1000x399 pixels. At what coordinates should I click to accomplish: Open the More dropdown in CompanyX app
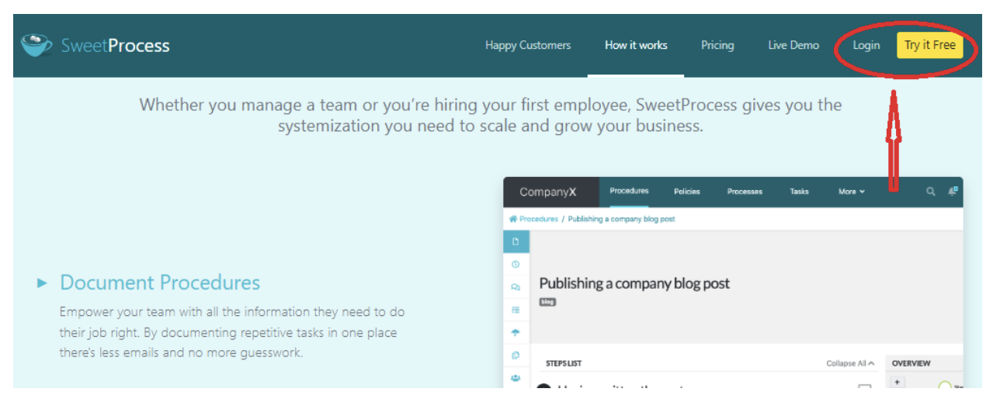tap(851, 192)
